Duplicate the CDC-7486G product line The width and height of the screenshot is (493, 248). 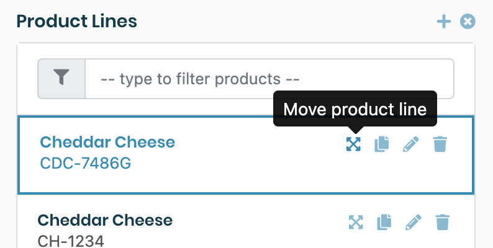382,144
